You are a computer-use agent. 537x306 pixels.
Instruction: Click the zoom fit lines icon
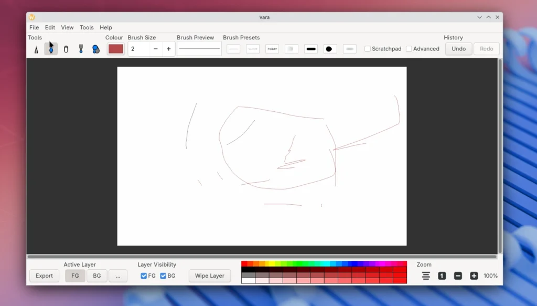426,276
